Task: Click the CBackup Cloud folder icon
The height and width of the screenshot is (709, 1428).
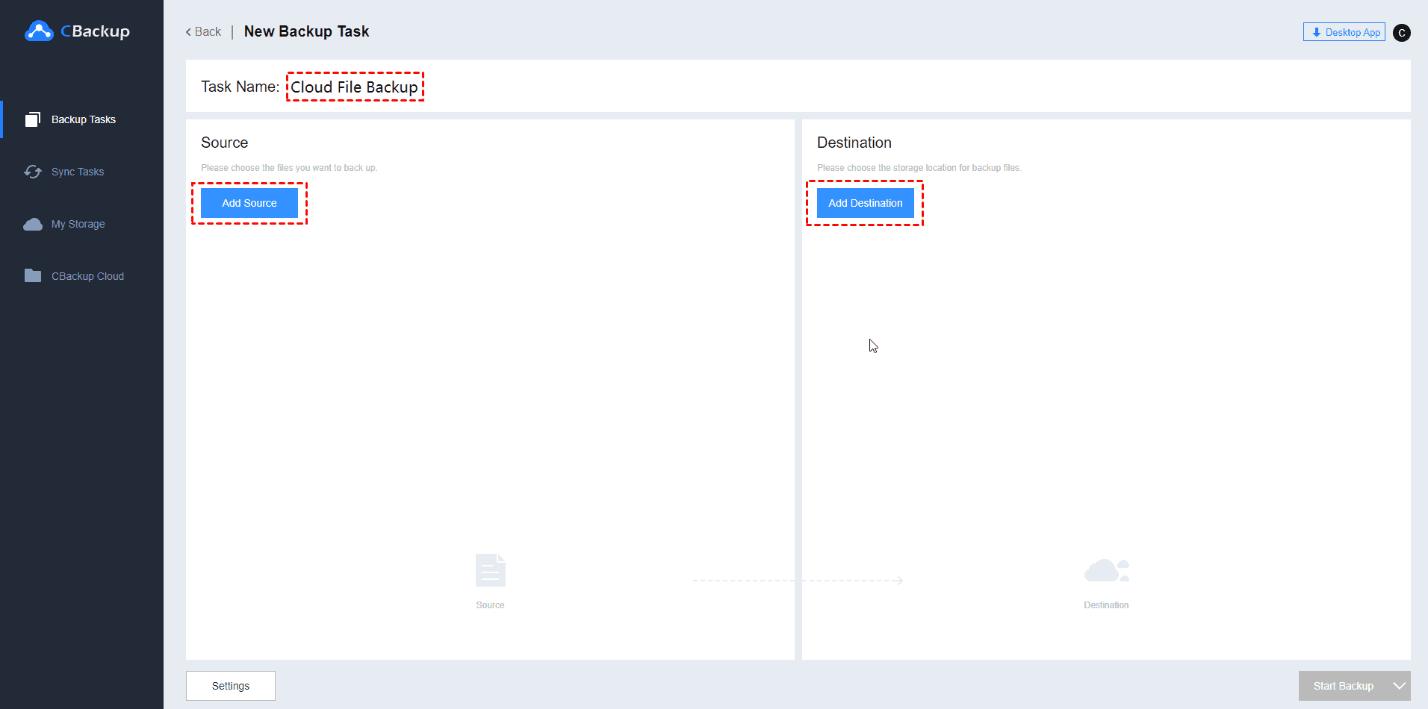Action: [33, 276]
